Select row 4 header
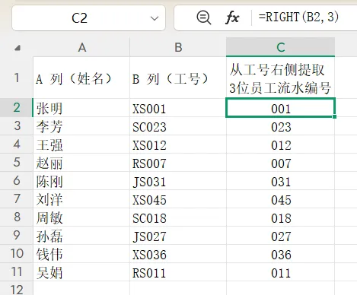 coord(17,144)
